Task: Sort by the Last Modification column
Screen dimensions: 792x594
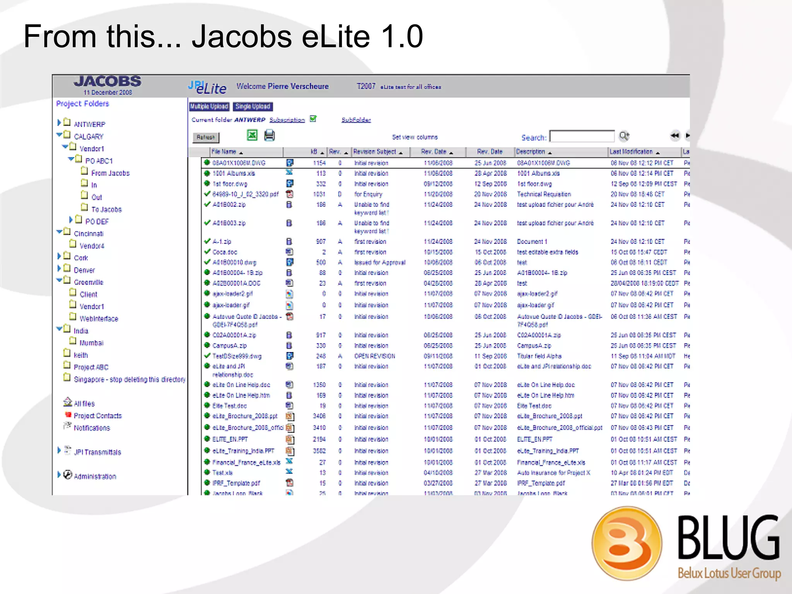Action: 645,152
